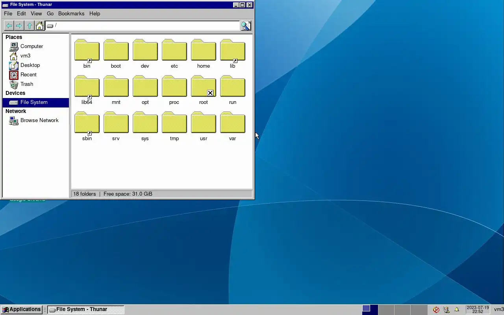Switch to the second workspace in pager
The width and height of the screenshot is (504, 315).
tap(386, 309)
